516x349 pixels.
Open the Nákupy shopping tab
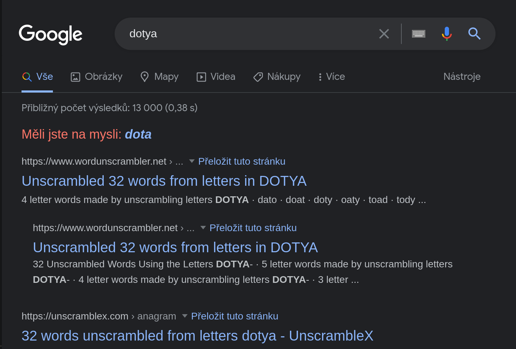pyautogui.click(x=277, y=77)
